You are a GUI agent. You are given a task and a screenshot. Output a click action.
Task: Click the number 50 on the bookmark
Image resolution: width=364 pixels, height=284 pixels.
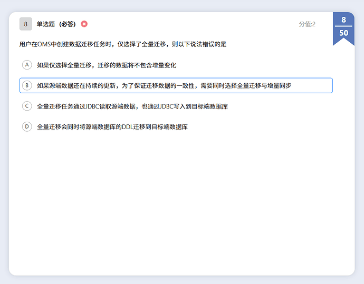coord(343,33)
